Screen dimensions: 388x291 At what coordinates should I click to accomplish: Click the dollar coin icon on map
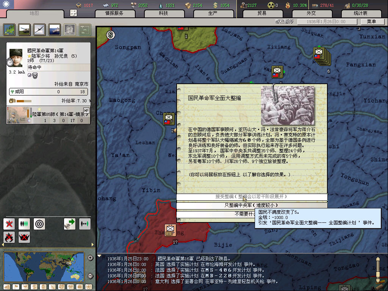click(111, 35)
